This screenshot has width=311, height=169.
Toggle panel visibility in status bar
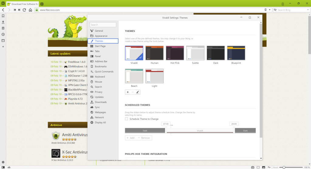pyautogui.click(x=3, y=167)
